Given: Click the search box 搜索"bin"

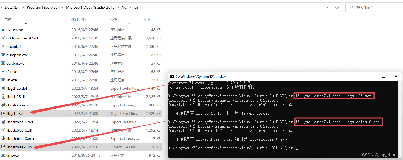Looking at the screenshot, I should [x=373, y=7].
